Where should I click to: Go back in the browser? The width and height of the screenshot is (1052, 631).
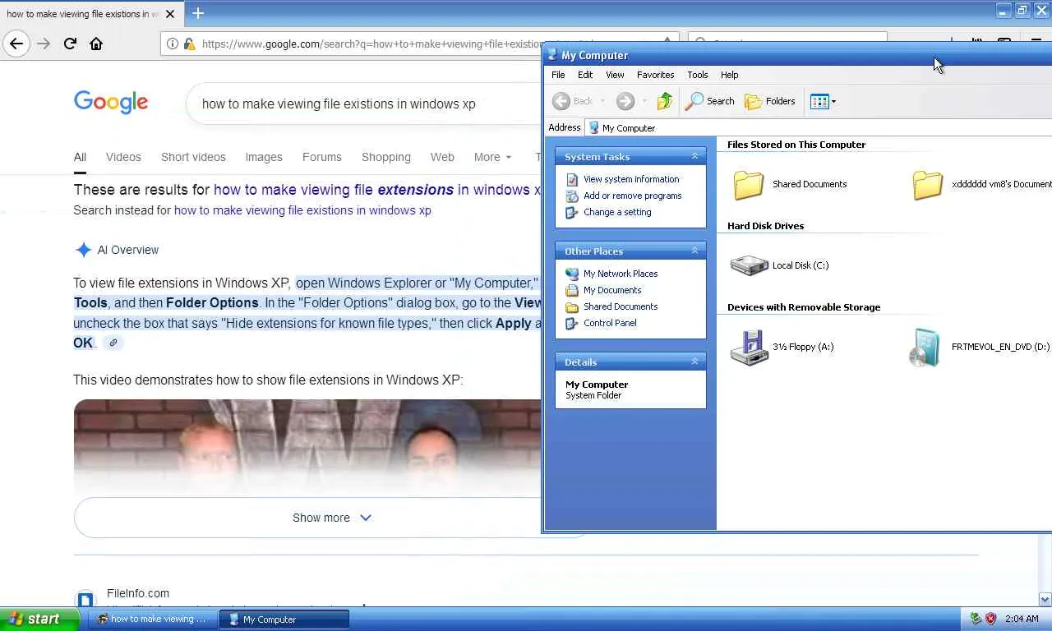pyautogui.click(x=16, y=44)
